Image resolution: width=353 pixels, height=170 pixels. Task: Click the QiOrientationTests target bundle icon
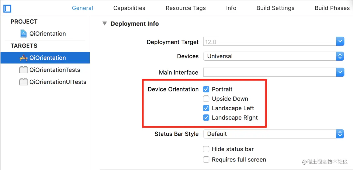24,70
